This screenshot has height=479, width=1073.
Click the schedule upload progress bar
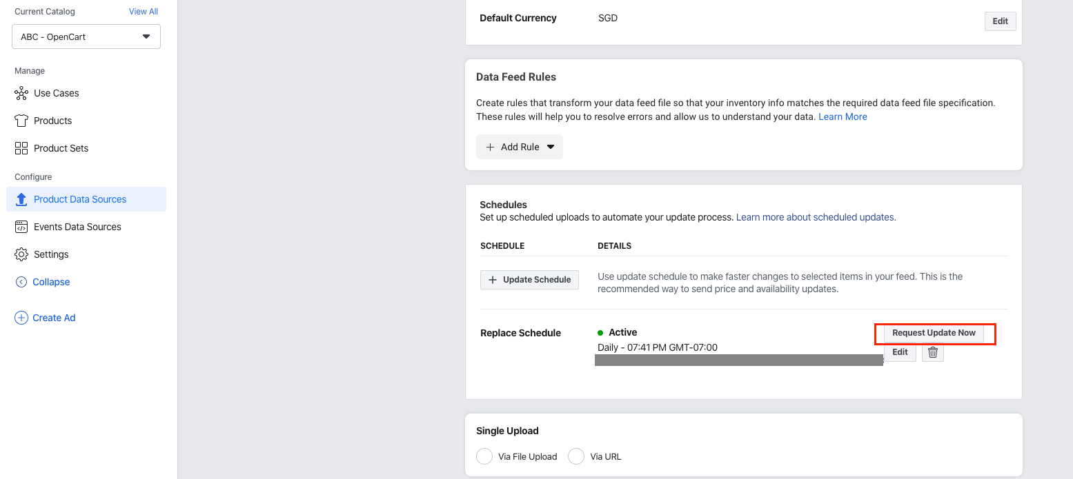point(738,359)
